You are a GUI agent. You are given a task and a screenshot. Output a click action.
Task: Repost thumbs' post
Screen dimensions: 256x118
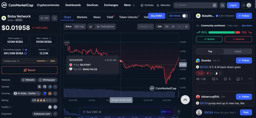coord(227,79)
